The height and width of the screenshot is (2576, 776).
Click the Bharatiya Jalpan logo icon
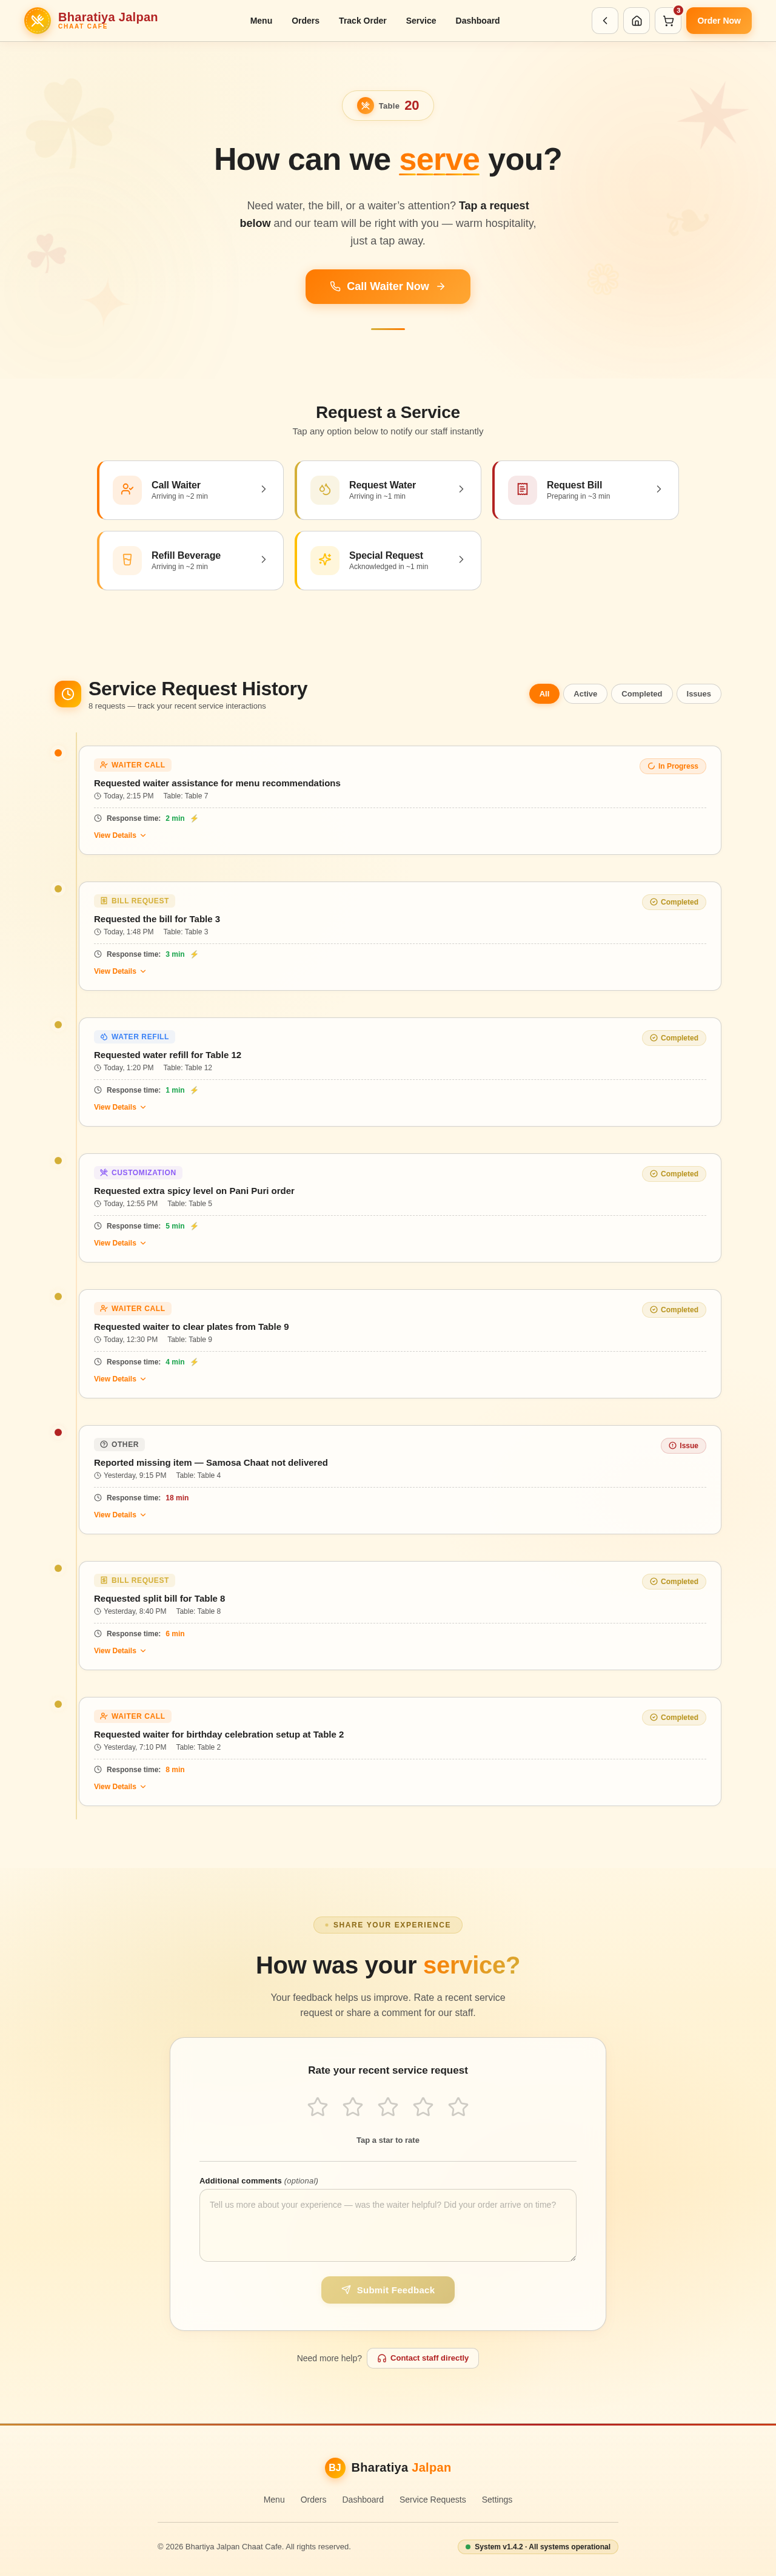coord(38,21)
